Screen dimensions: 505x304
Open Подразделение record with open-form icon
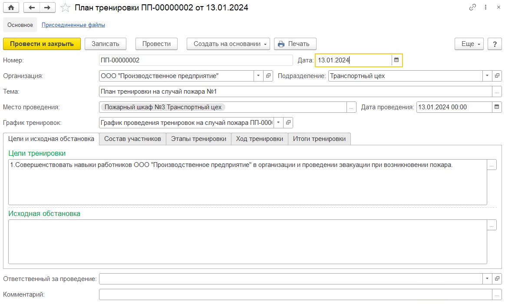coord(497,76)
